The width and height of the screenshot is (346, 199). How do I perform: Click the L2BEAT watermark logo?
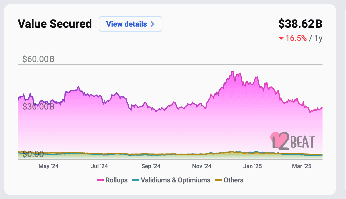pos(292,141)
